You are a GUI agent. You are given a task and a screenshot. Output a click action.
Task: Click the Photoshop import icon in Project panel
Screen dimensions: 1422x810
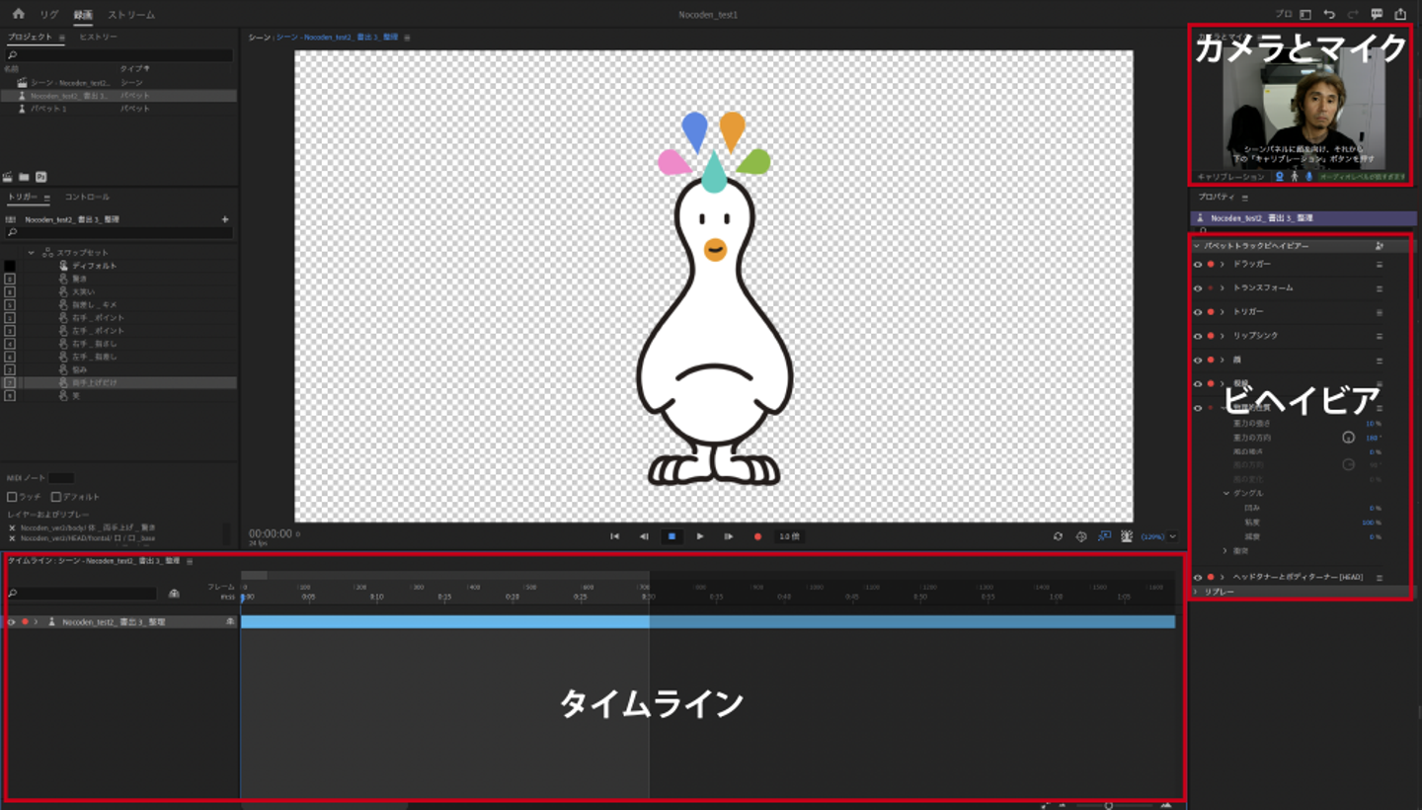click(x=41, y=177)
